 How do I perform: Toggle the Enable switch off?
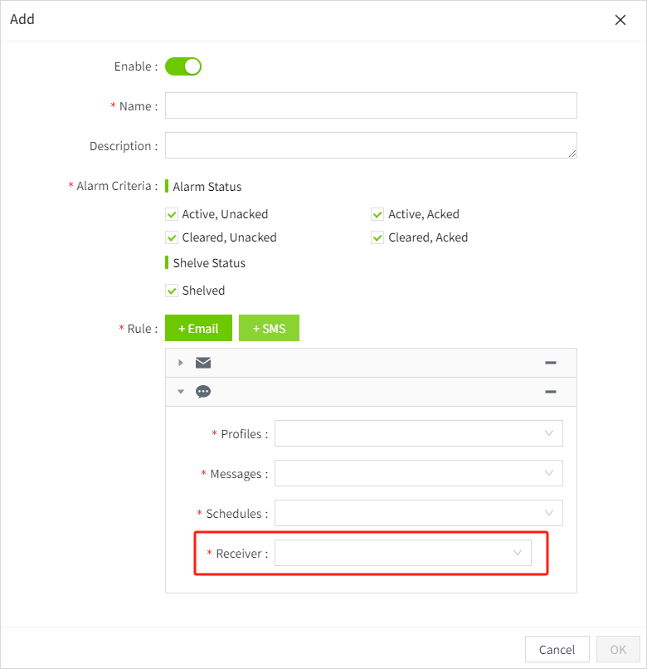click(x=183, y=66)
